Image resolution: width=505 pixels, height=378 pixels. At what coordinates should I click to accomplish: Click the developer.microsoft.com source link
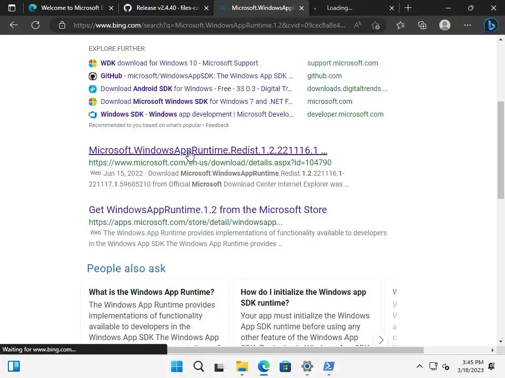pyautogui.click(x=345, y=114)
